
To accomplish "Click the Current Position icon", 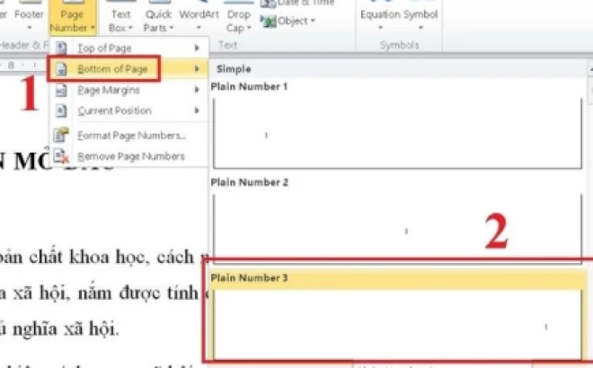I will pos(61,110).
